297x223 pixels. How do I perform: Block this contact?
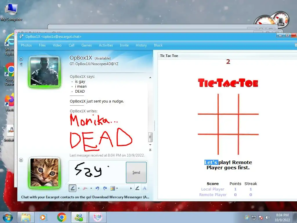[158, 45]
